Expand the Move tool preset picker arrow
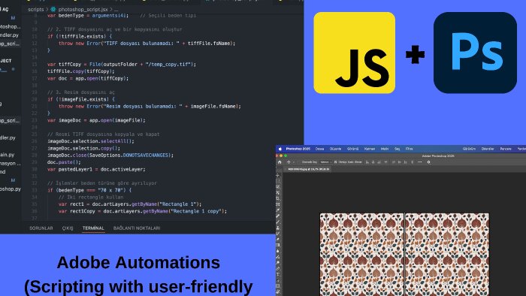Image resolution: width=526 pixels, height=296 pixels. [294, 162]
